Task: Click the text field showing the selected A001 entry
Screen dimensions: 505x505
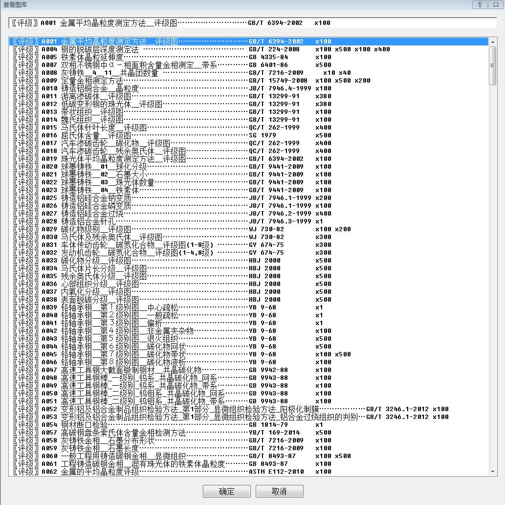Action: (x=252, y=23)
